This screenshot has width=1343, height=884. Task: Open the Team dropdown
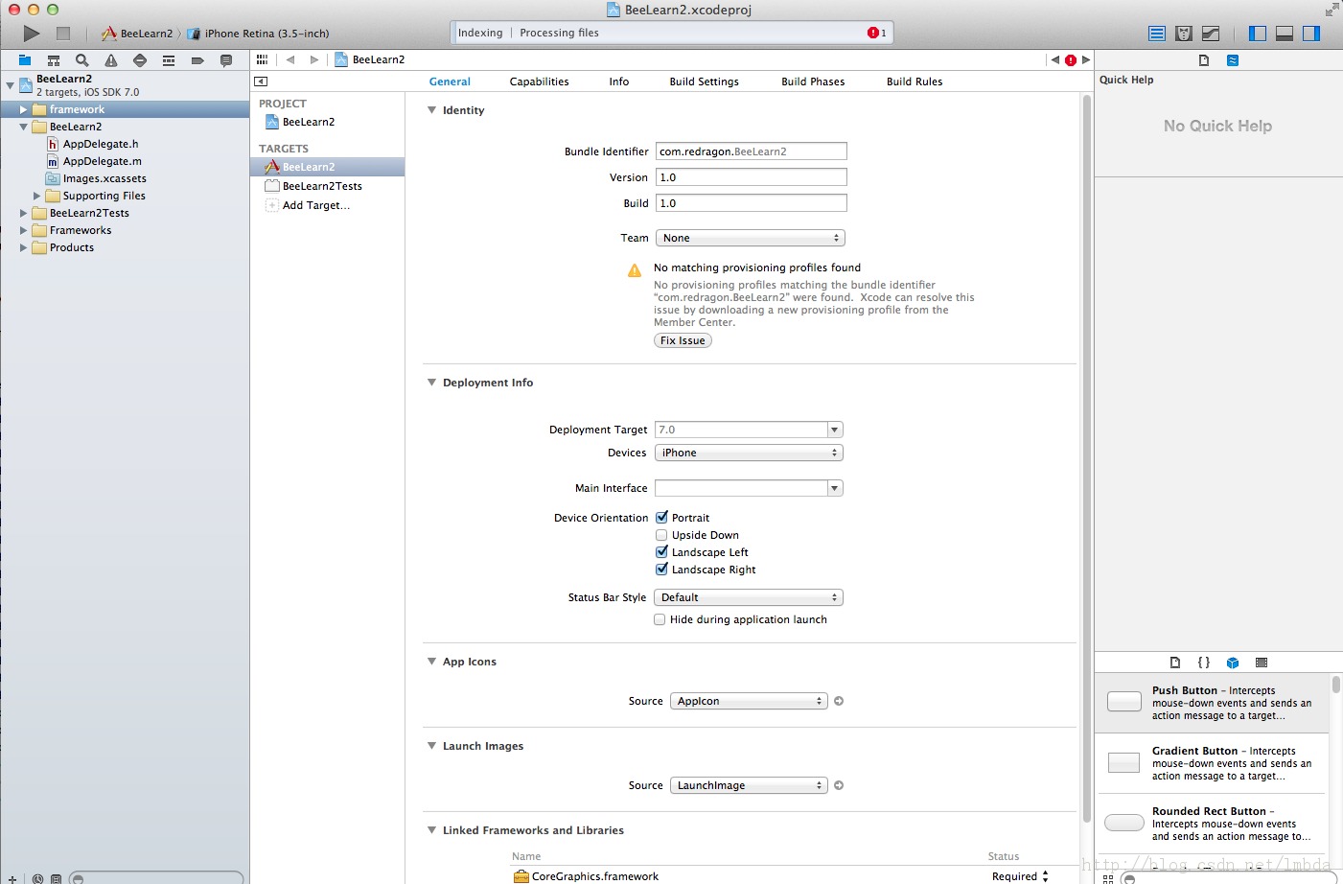tap(750, 238)
